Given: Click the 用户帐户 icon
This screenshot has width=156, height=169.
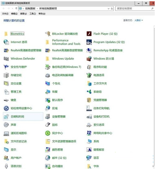Looking at the screenshot, I should click(x=6, y=158).
